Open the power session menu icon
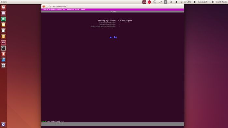This screenshot has height=128, width=228. 213,2
